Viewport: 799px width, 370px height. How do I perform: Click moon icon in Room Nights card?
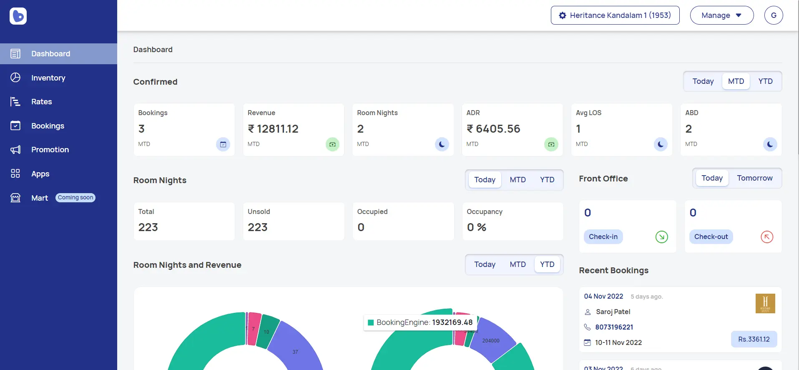[442, 144]
